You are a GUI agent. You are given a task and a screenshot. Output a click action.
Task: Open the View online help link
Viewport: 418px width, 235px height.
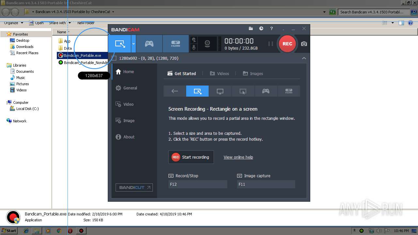pos(238,157)
